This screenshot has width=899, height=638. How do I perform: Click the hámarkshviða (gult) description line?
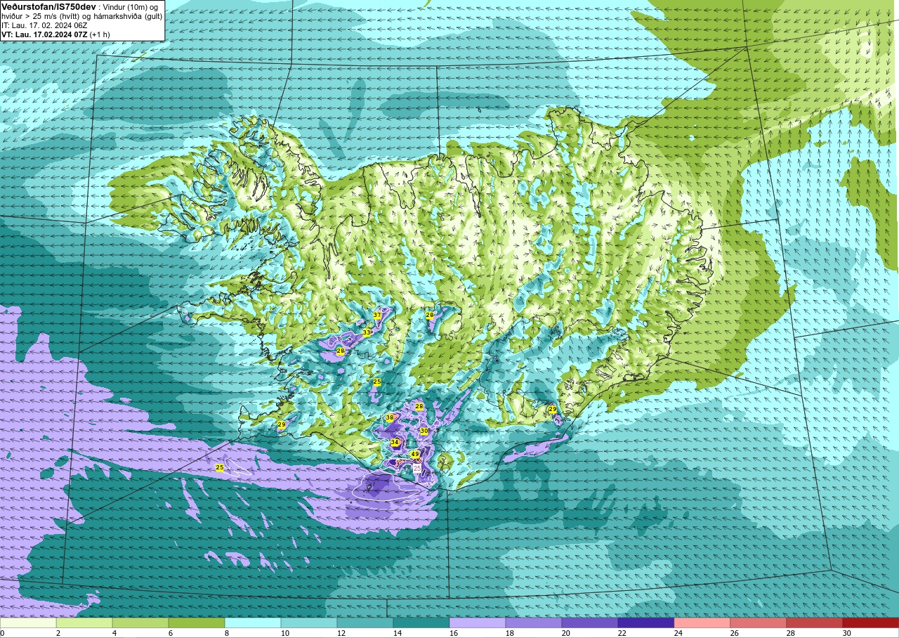point(81,16)
